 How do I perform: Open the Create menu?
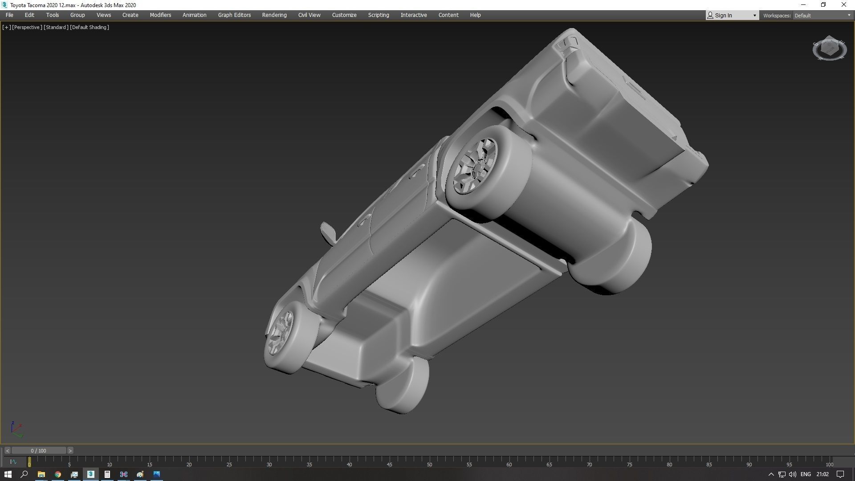click(130, 15)
